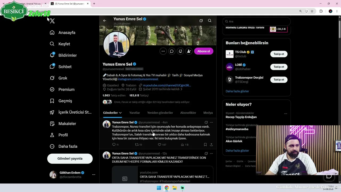This screenshot has width=341, height=192.
Task: Go to Anasayfa home icon
Action: 52,33
